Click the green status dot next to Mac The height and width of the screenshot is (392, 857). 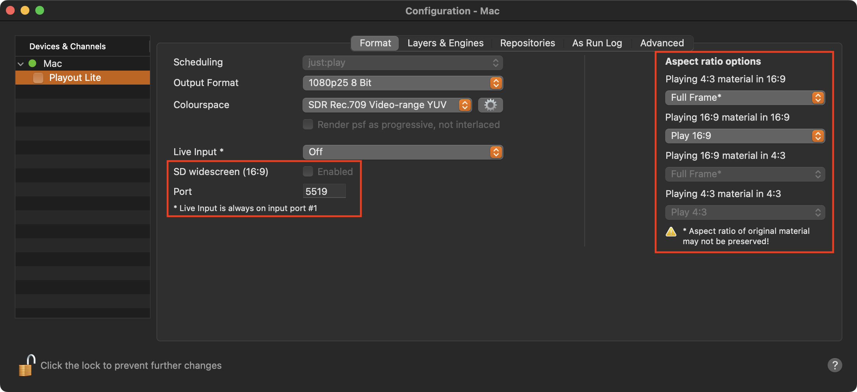click(x=32, y=63)
